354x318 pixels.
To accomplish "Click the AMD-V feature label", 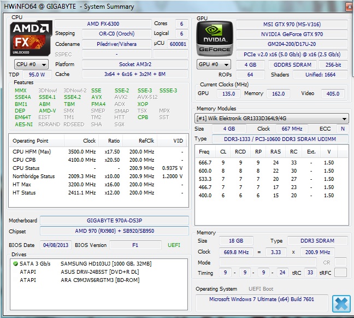I will tap(48, 111).
